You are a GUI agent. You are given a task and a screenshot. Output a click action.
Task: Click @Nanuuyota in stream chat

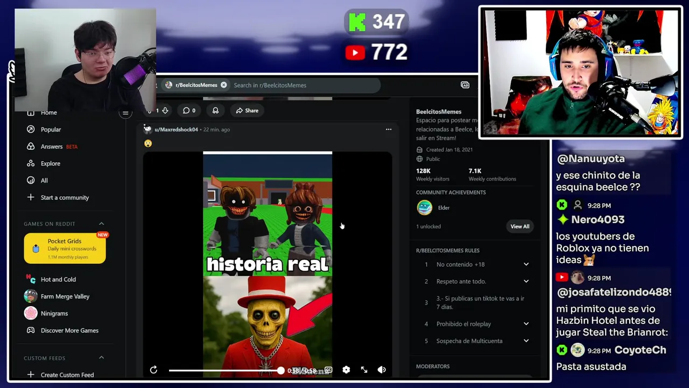point(590,158)
